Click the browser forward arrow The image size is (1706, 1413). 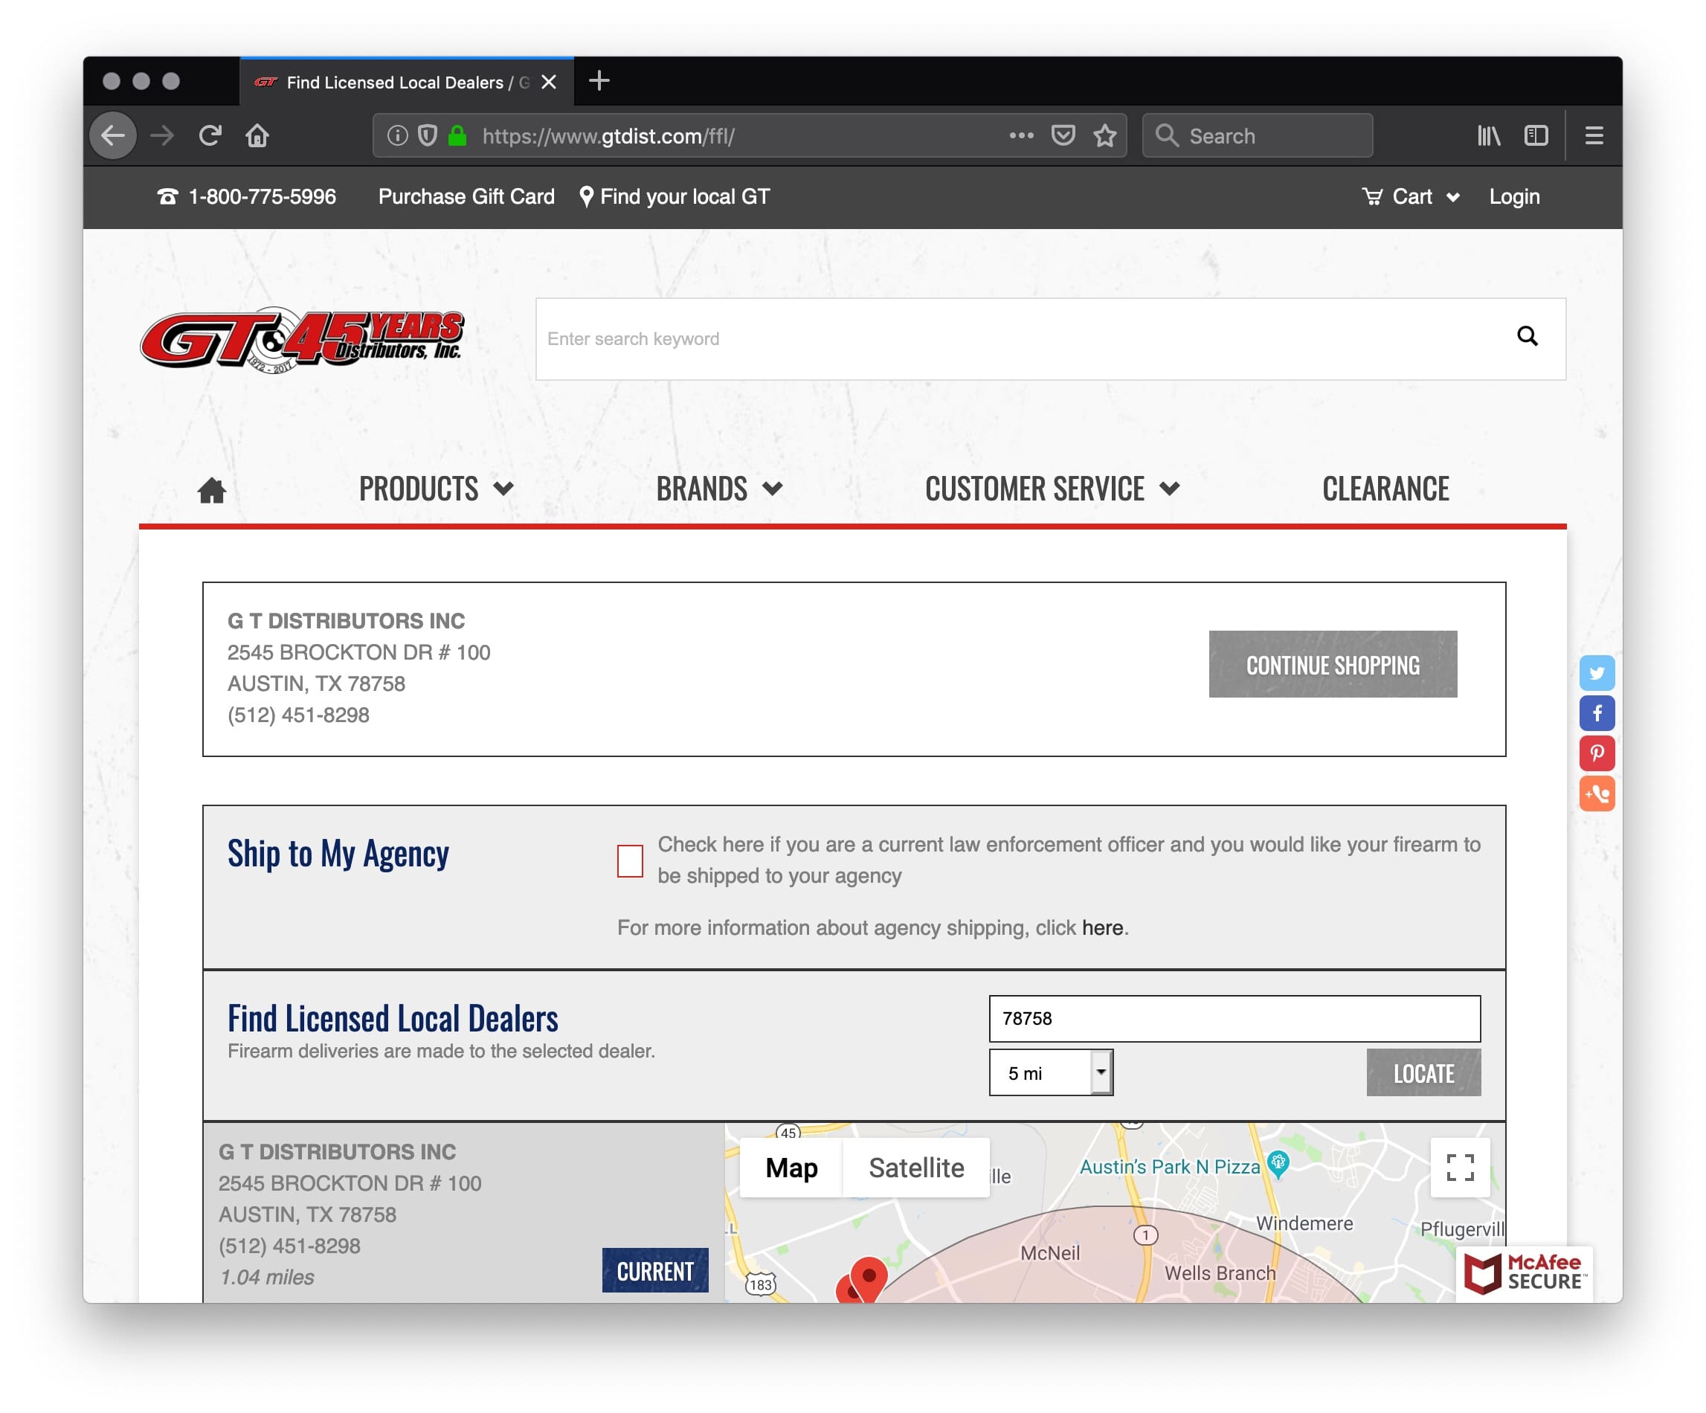click(x=162, y=135)
